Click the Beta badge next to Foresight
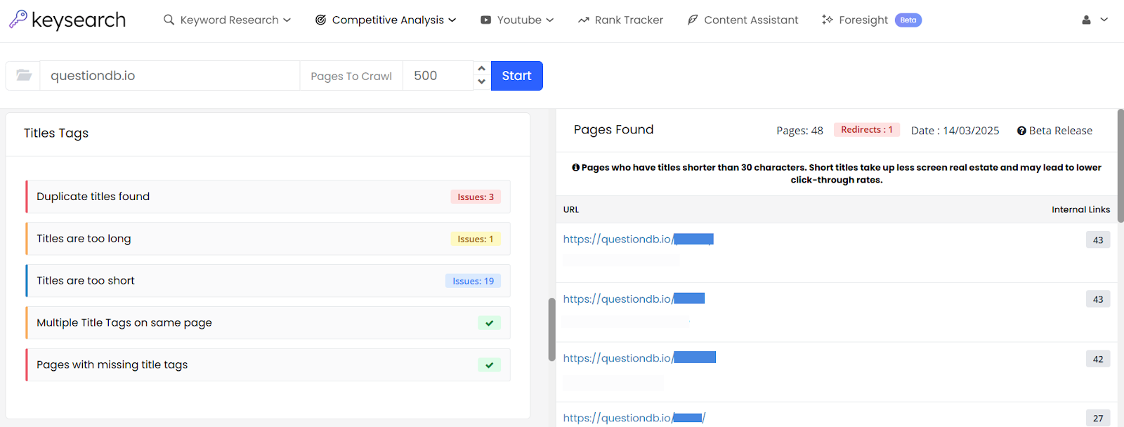 click(908, 20)
